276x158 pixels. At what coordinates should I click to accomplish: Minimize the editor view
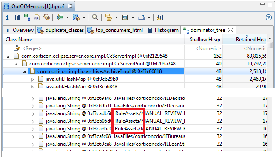coord(262,4)
